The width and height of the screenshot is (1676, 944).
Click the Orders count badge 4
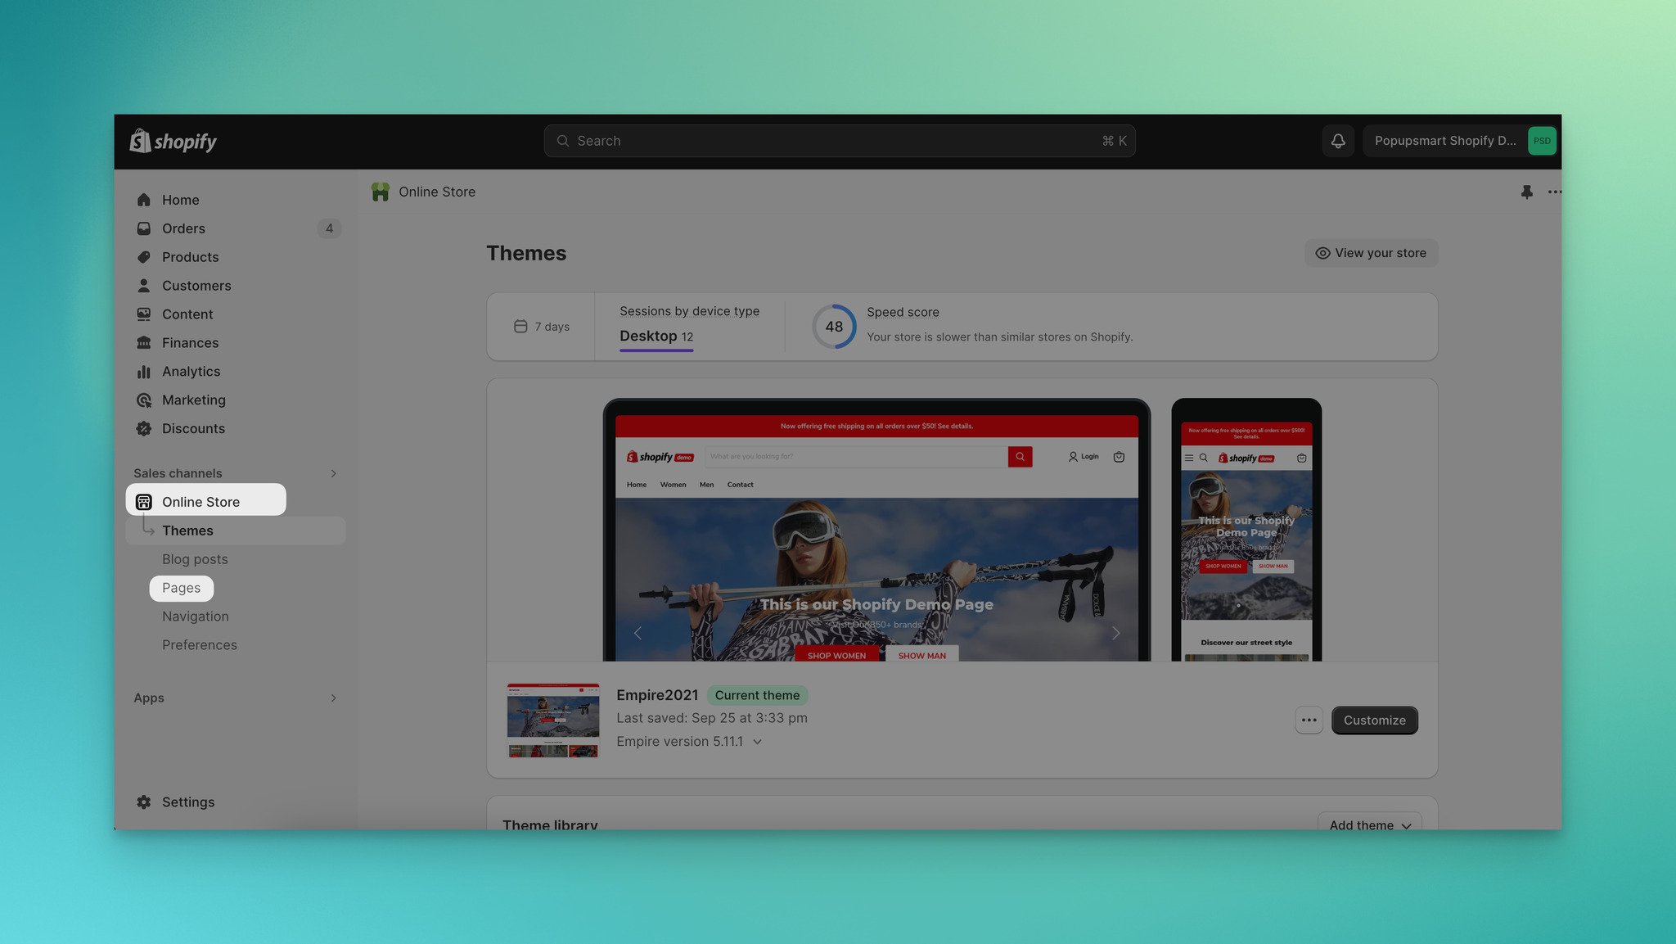pos(329,228)
